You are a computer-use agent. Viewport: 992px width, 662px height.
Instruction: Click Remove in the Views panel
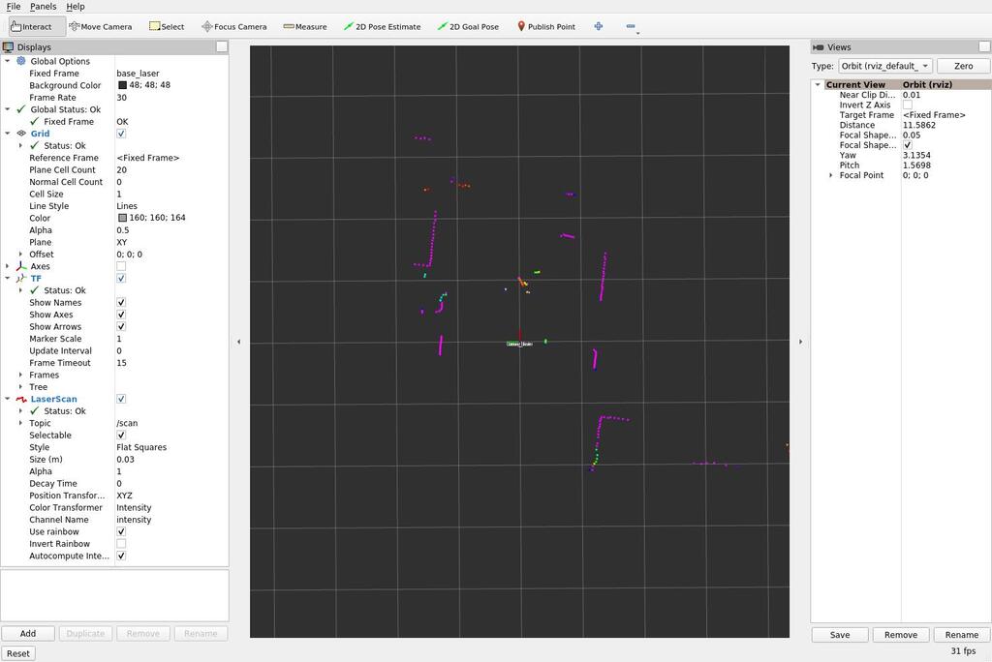[x=900, y=635]
